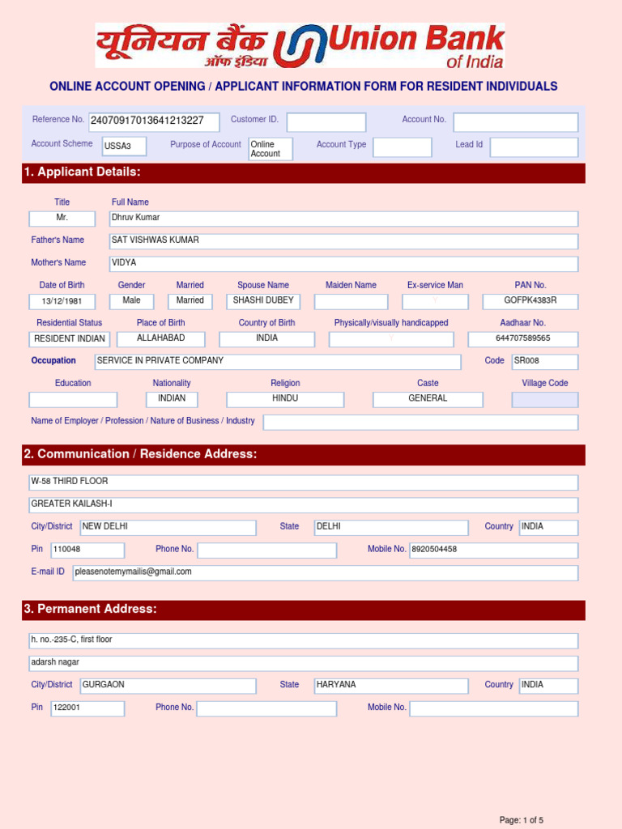The width and height of the screenshot is (622, 829).
Task: Click the empty Customer ID field
Action: 326,122
